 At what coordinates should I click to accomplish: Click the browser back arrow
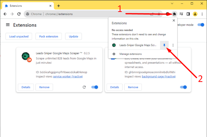[x=5, y=14]
